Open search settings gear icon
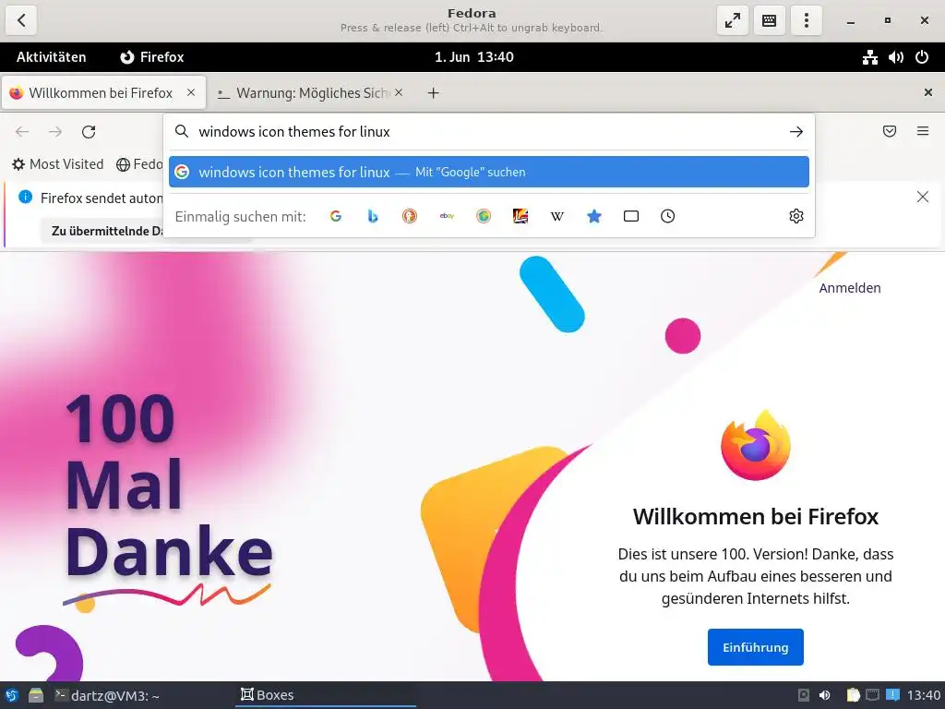The width and height of the screenshot is (945, 709). point(796,216)
